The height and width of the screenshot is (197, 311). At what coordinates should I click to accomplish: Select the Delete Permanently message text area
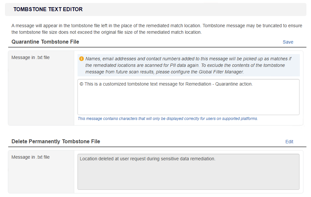point(188,170)
